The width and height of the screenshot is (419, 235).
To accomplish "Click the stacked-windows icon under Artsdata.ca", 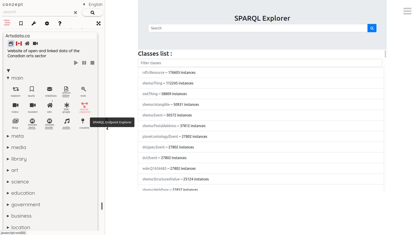I will pos(11,44).
